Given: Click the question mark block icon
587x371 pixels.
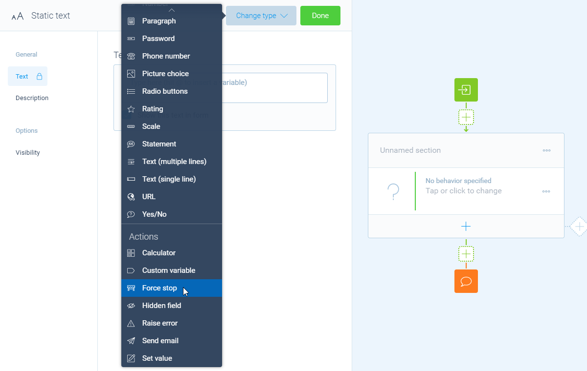Looking at the screenshot, I should click(x=393, y=192).
